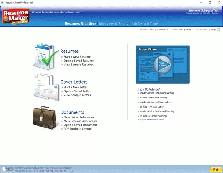The image size is (223, 173).
Task: Click Select, Create or Edit User Profile
Action: pos(202,13)
